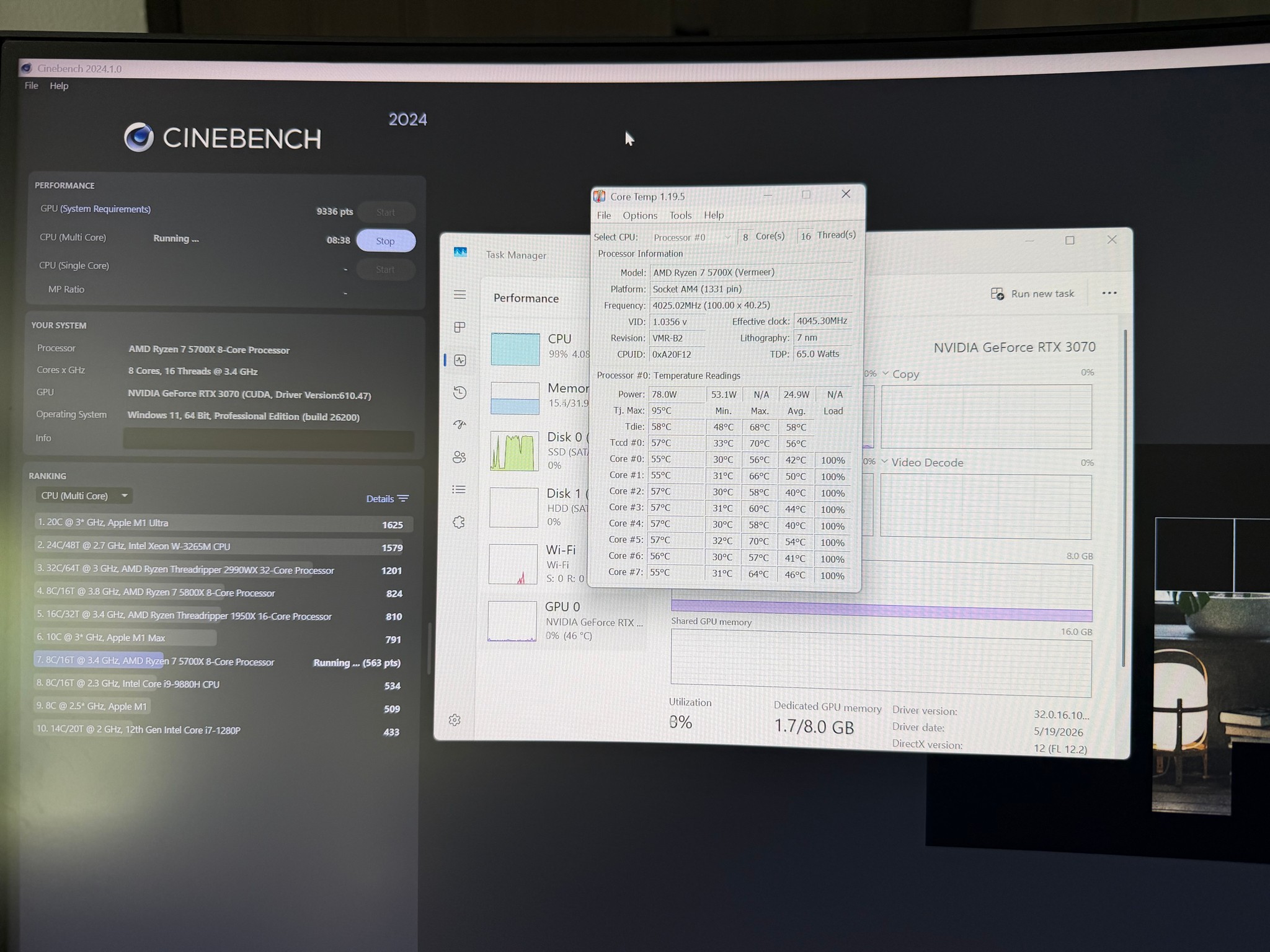Expand the CPU (Multi Core) ranking dropdown
Screen dimensions: 1270x952
click(84, 496)
